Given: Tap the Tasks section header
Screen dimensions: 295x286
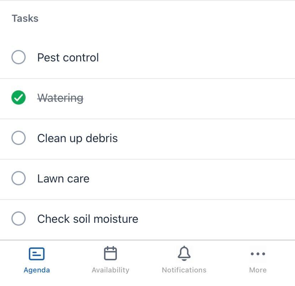Looking at the screenshot, I should coord(25,18).
